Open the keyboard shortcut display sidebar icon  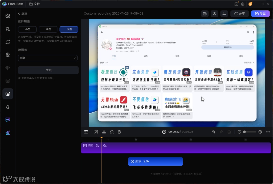pyautogui.click(x=8, y=81)
